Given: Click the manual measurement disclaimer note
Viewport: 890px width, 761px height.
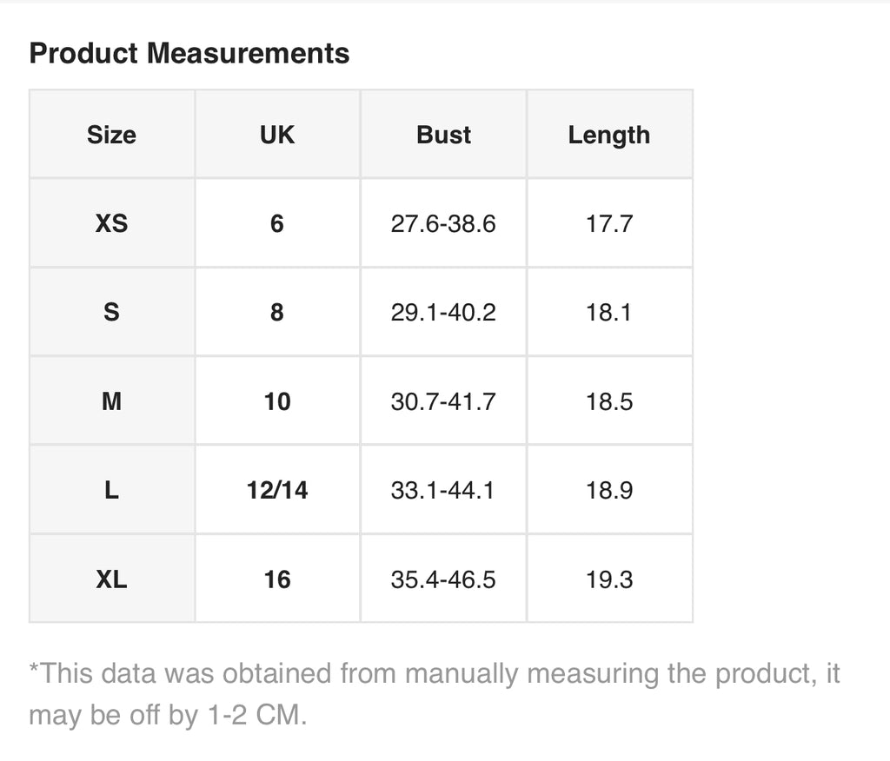Looking at the screenshot, I should point(435,694).
